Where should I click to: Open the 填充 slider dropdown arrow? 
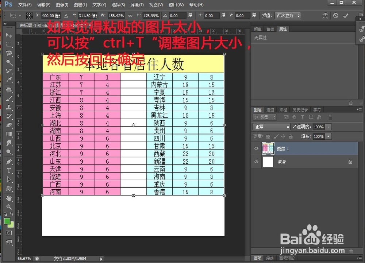pos(328,136)
